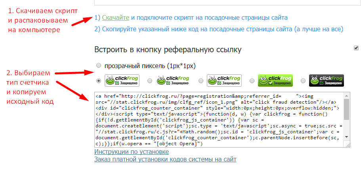Click the heading "Встроить в кнопку реферальную ссылку"

click(x=168, y=49)
